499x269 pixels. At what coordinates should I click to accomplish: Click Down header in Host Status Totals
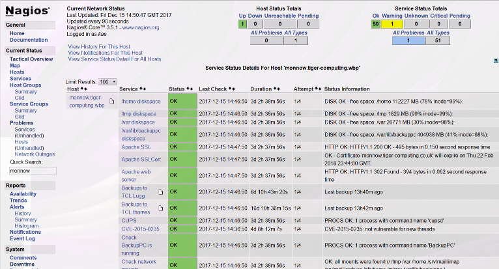255,16
